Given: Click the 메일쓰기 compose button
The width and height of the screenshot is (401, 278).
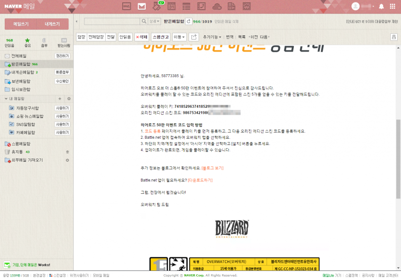Looking at the screenshot, I should (x=21, y=24).
